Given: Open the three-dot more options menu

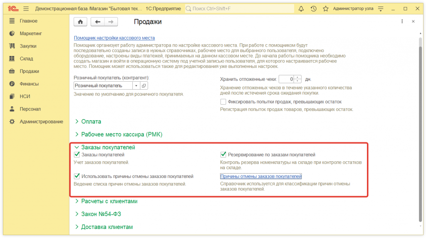Looking at the screenshot, I should [x=402, y=21].
